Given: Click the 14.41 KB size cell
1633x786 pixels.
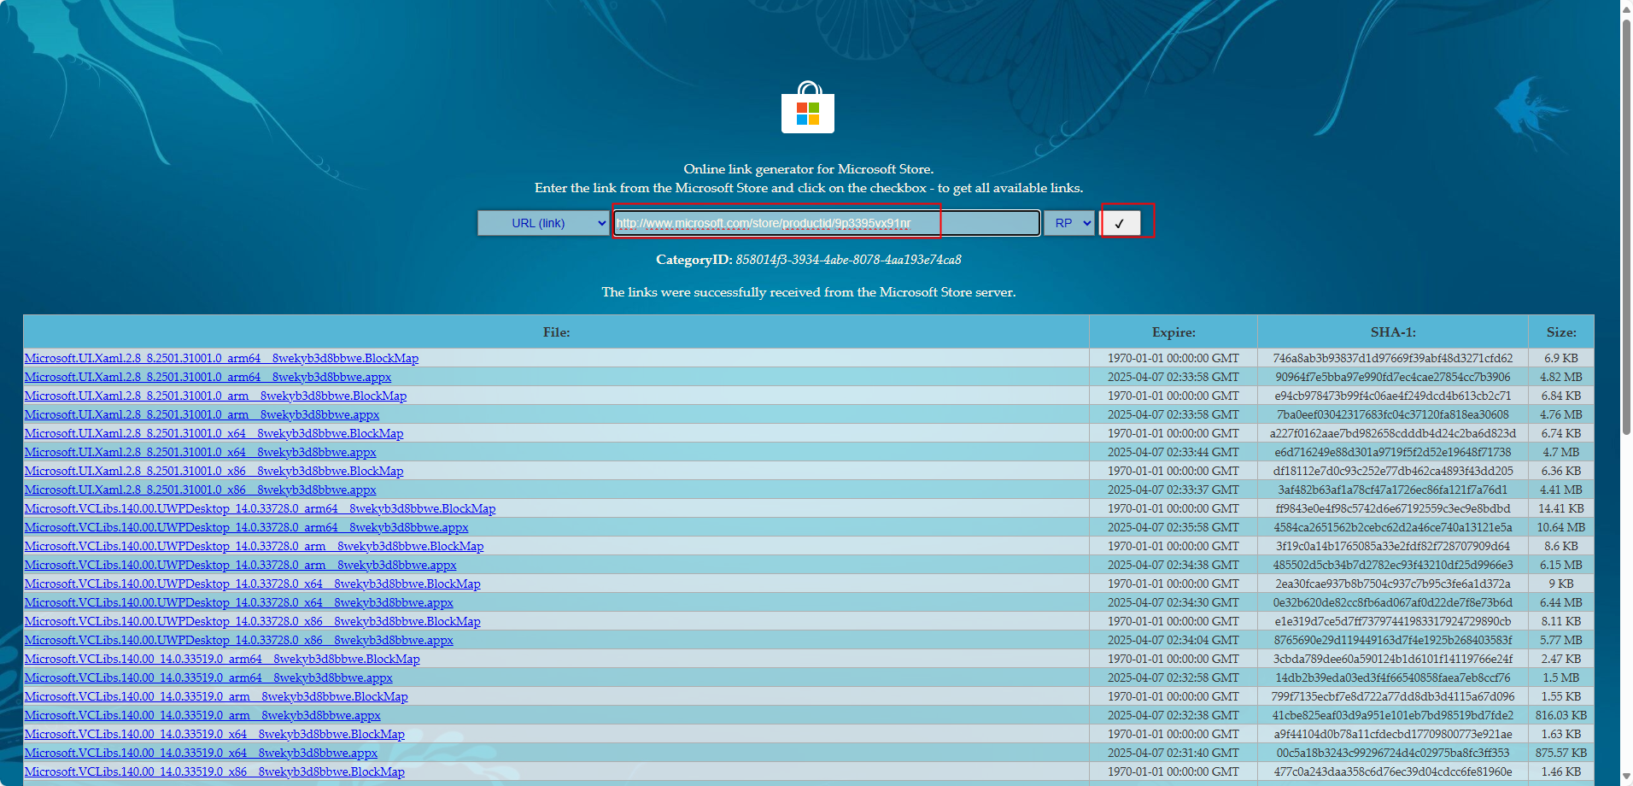Looking at the screenshot, I should [x=1561, y=508].
